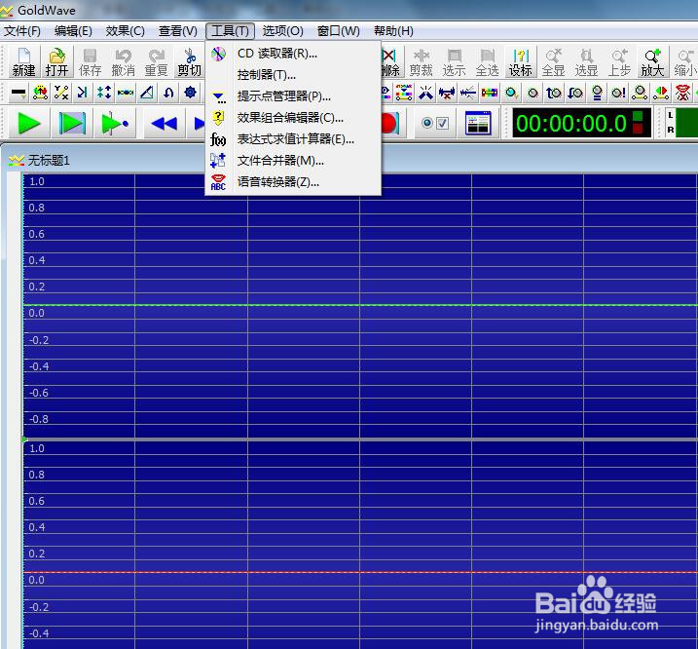Open the 窗口(W) Window menu

pos(339,31)
